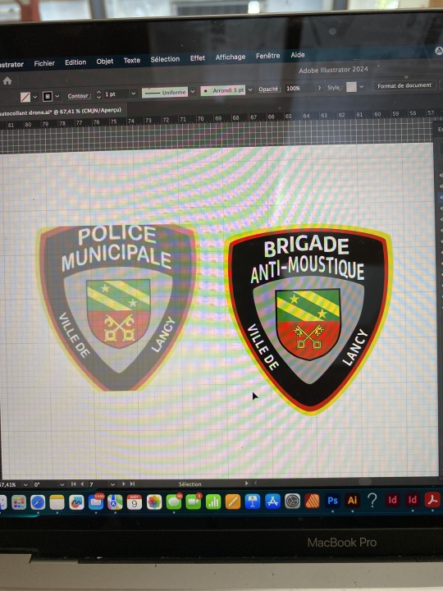Open Maps from the Dock

(x=115, y=502)
